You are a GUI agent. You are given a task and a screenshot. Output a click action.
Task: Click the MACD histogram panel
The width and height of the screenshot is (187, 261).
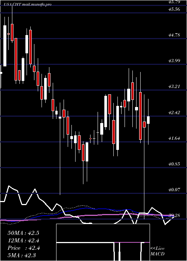(103, 242)
